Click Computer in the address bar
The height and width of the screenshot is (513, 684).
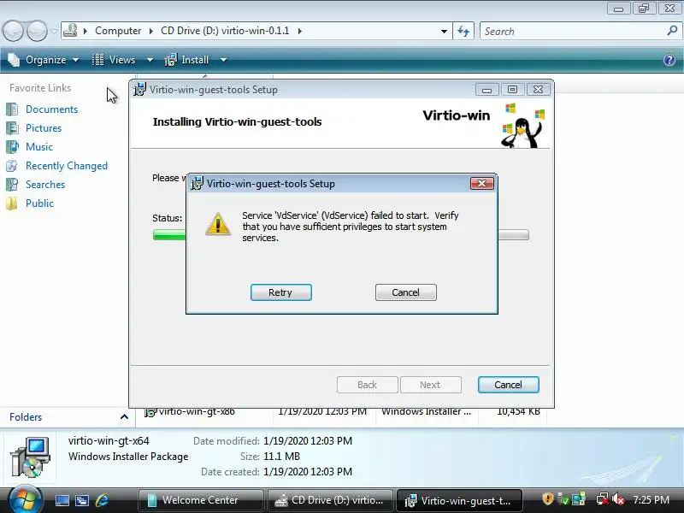118,31
